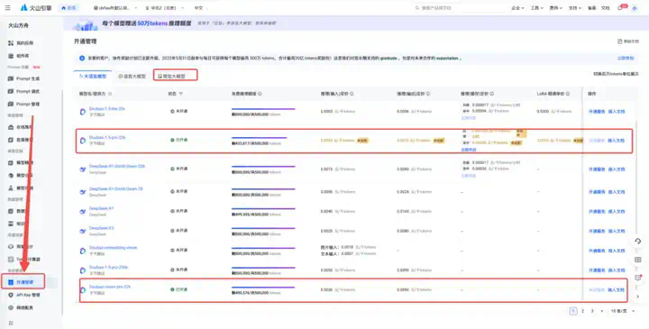Image resolution: width=649 pixels, height=329 pixels.
Task: Switch to the 视觉大模型 tab
Action: (x=172, y=76)
